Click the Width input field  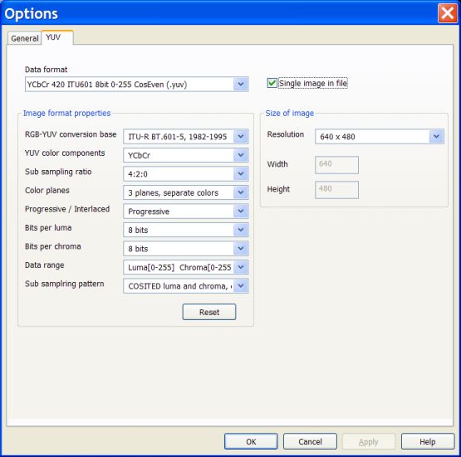[x=336, y=165]
